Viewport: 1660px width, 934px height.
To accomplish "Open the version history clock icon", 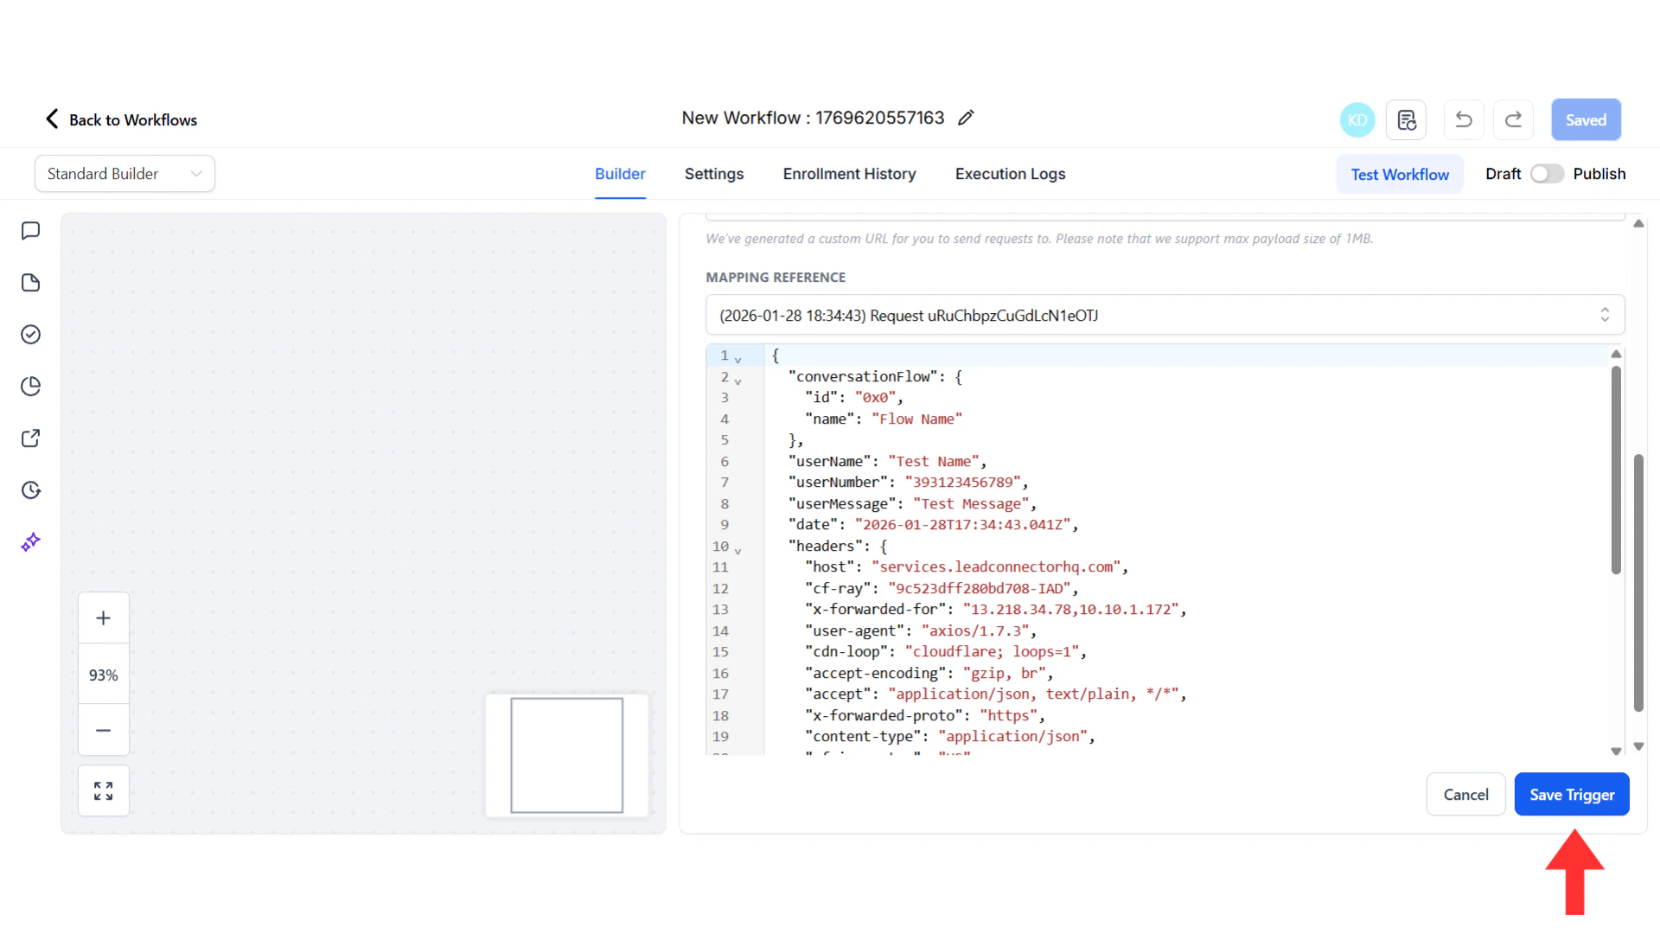I will point(30,490).
